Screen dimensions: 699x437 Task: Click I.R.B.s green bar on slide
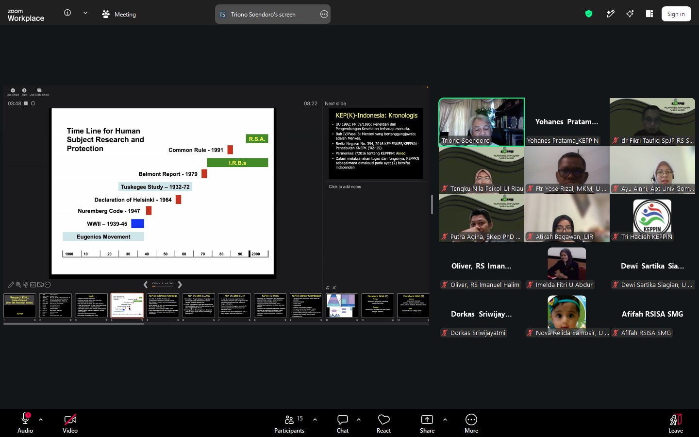tap(238, 163)
